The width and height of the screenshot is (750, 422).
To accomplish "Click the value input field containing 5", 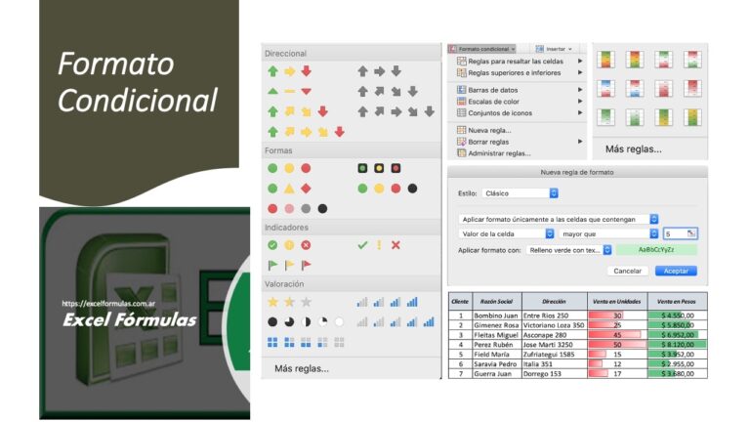I will coord(674,233).
